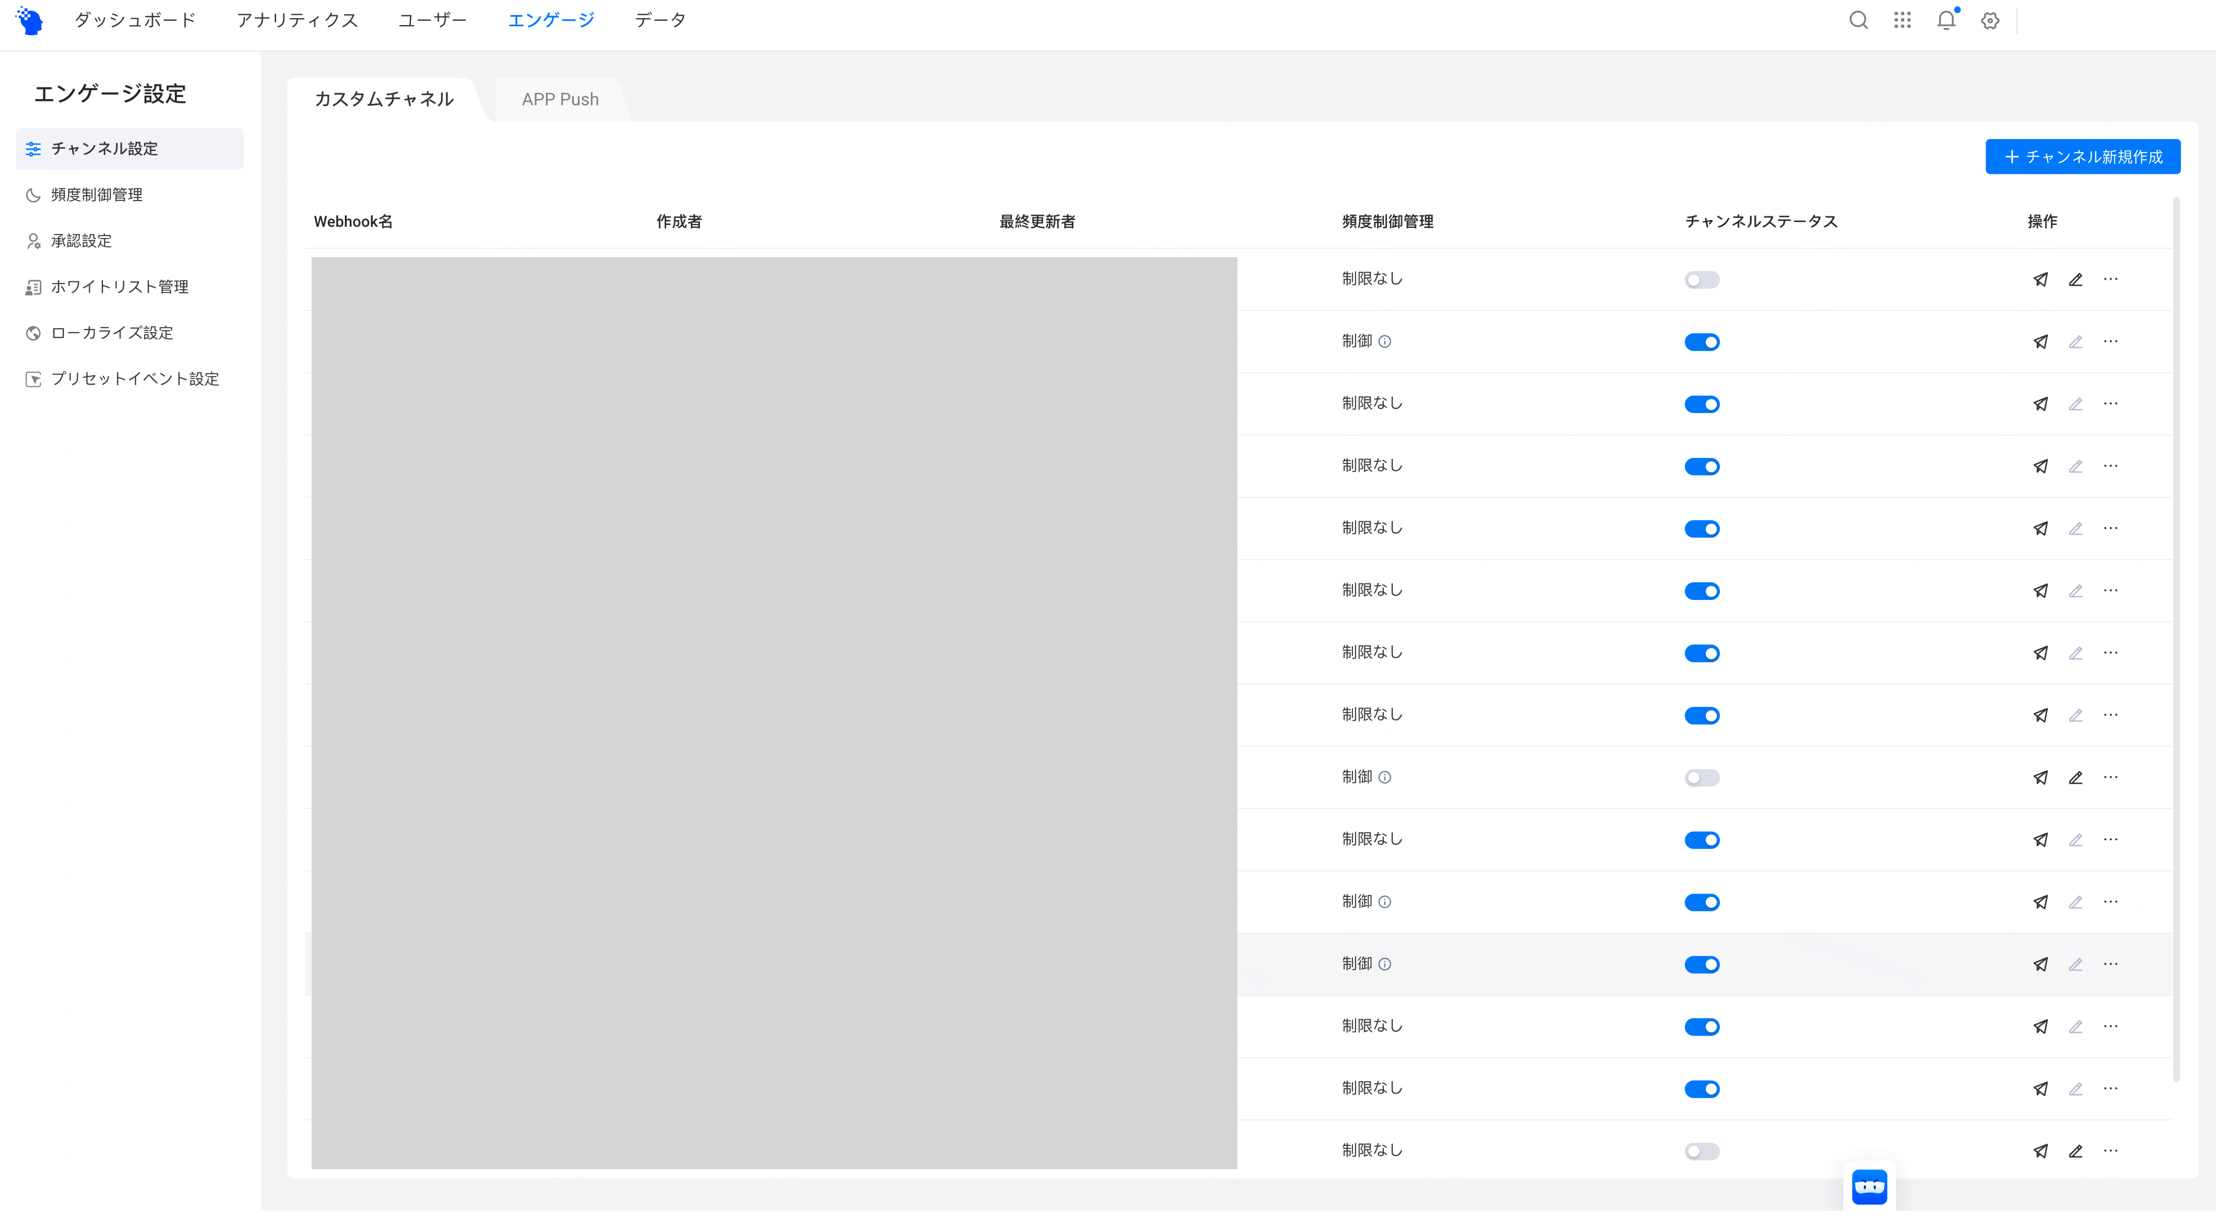Click the list icon beside ホワイトリスト管理
The width and height of the screenshot is (2216, 1225).
pos(34,287)
